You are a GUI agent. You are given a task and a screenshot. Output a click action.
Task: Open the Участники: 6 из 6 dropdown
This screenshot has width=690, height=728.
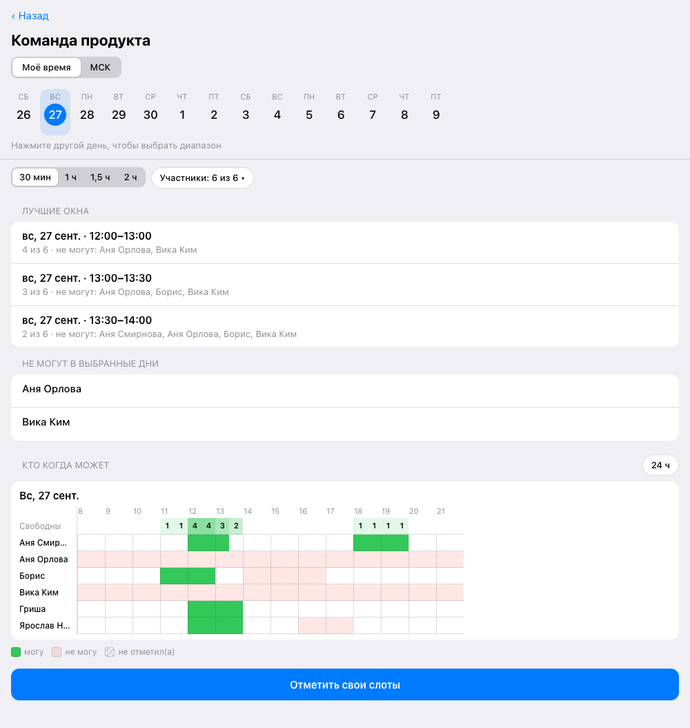click(202, 178)
